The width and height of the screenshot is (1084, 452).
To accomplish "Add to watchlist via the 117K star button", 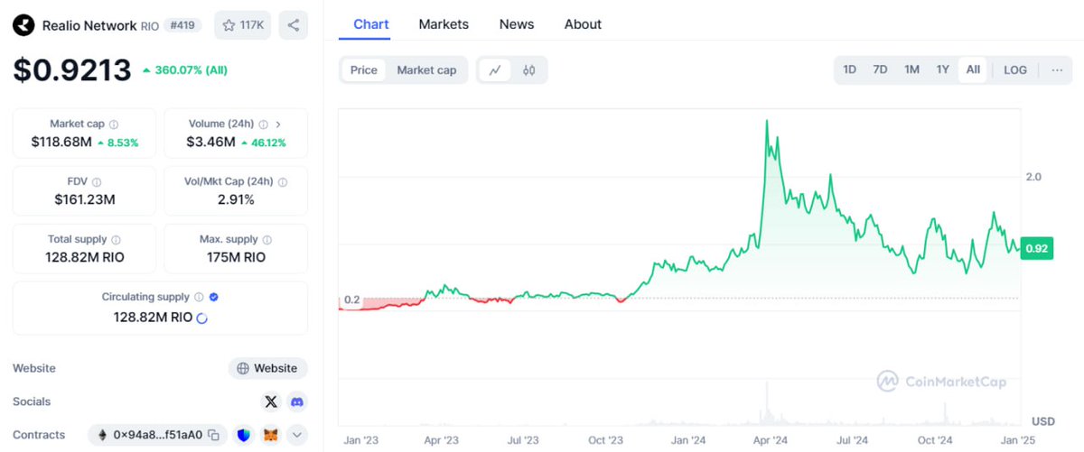I will click(x=242, y=25).
